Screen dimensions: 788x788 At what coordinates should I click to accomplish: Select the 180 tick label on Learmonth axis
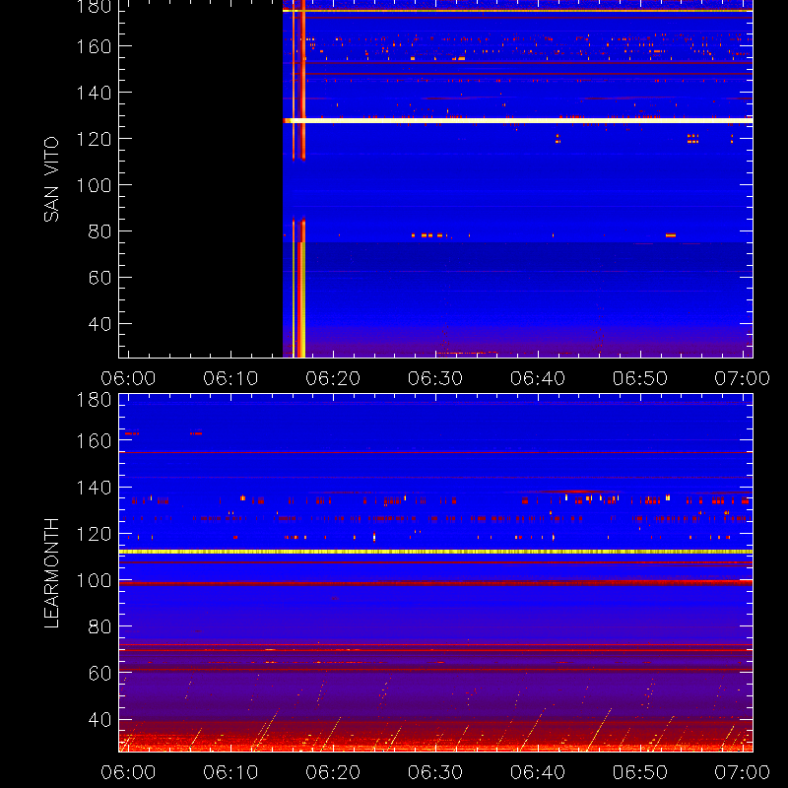pyautogui.click(x=94, y=400)
